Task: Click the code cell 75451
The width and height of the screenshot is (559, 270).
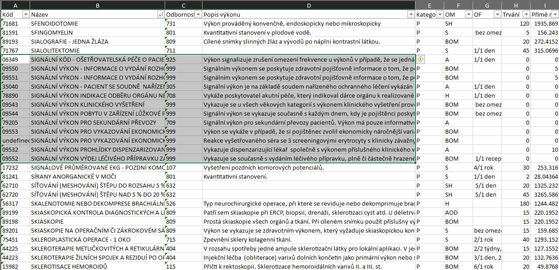Action: pos(15,239)
